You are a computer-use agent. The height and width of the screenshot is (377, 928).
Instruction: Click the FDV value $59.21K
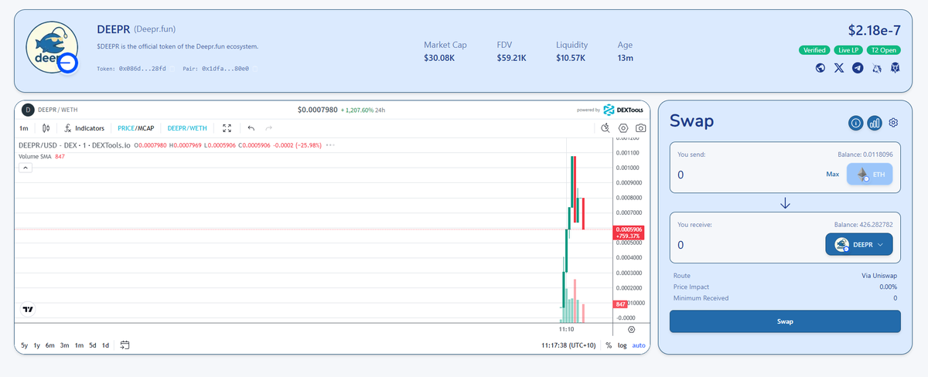511,58
